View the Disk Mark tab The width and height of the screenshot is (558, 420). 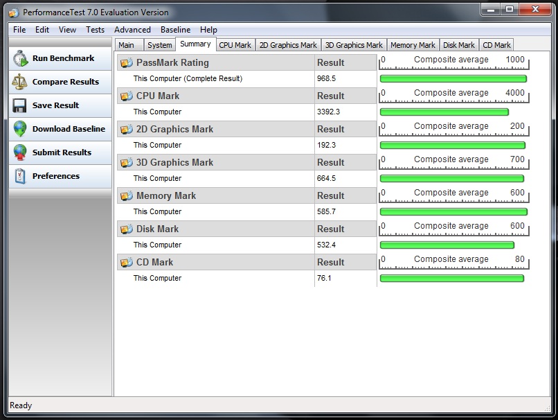click(459, 45)
